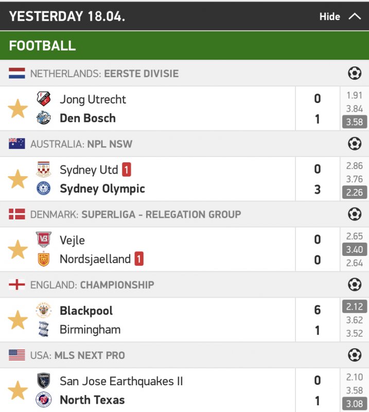Image resolution: width=369 pixels, height=412 pixels.
Task: Click the Den Bosch team crest
Action: 44,118
